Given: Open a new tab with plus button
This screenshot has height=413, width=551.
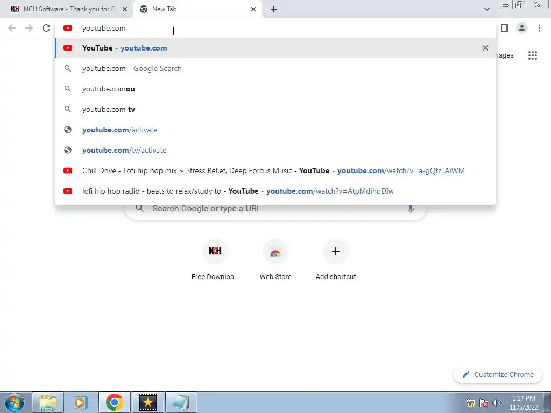Looking at the screenshot, I should pos(274,9).
